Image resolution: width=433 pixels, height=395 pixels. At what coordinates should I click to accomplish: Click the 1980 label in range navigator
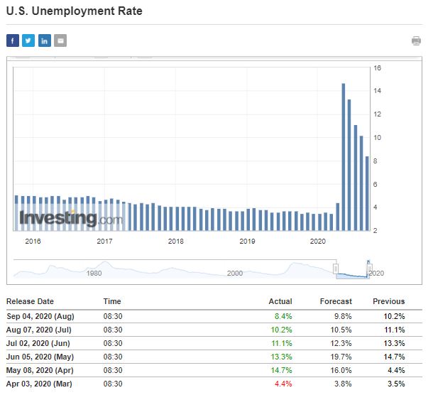click(94, 273)
